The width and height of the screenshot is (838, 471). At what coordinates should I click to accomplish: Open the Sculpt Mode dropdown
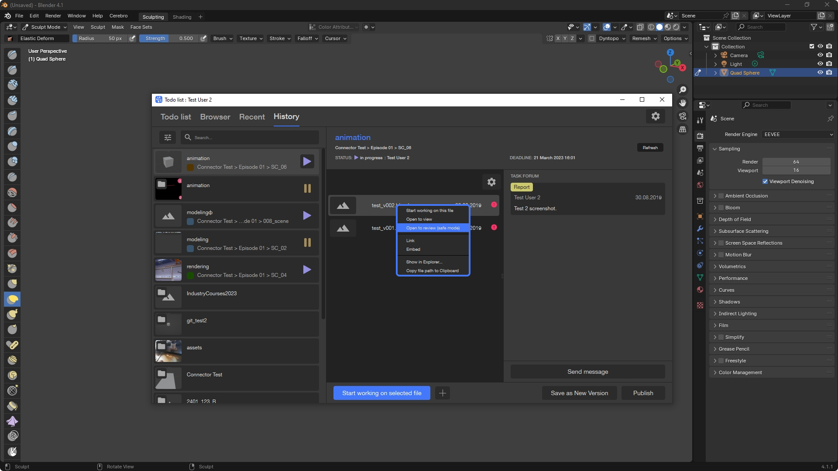[x=45, y=27]
